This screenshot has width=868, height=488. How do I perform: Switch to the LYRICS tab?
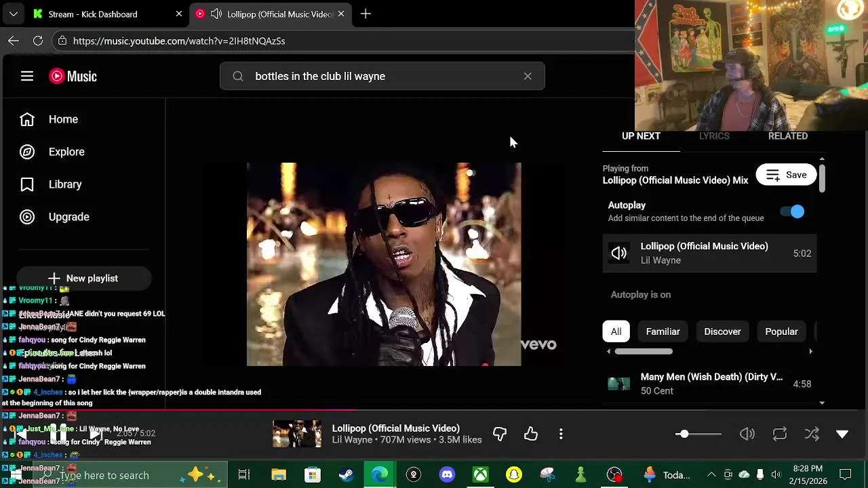click(x=714, y=136)
